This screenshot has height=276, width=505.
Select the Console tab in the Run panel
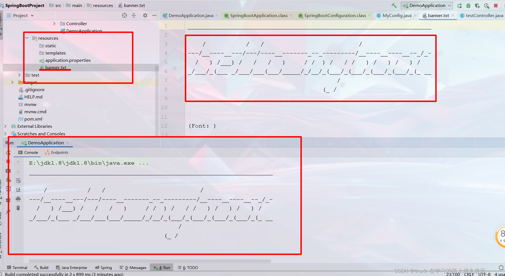(x=28, y=152)
